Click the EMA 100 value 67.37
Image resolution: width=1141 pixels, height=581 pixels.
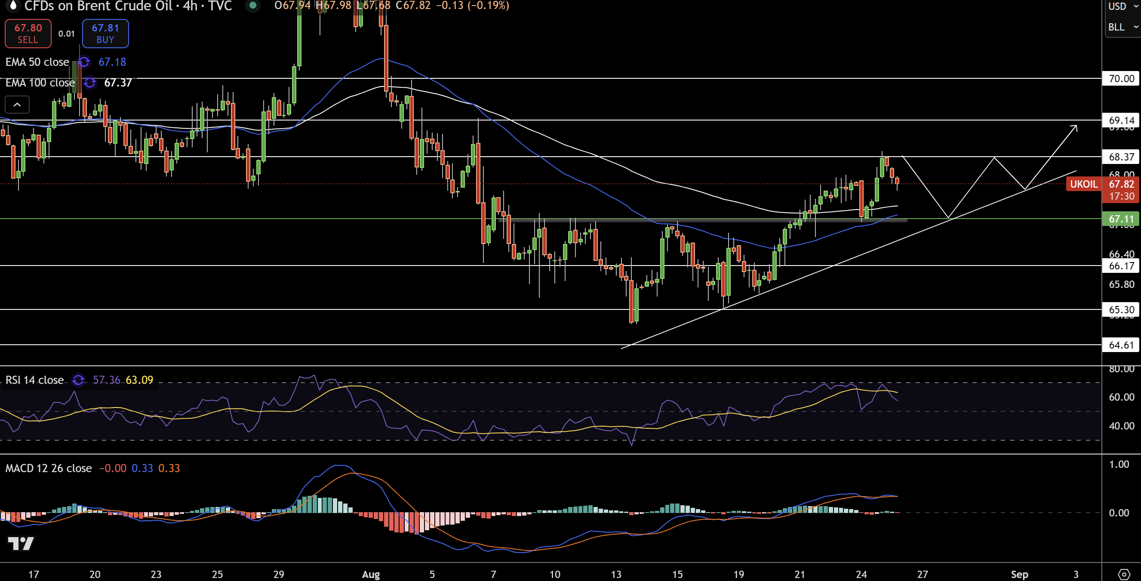coord(118,83)
